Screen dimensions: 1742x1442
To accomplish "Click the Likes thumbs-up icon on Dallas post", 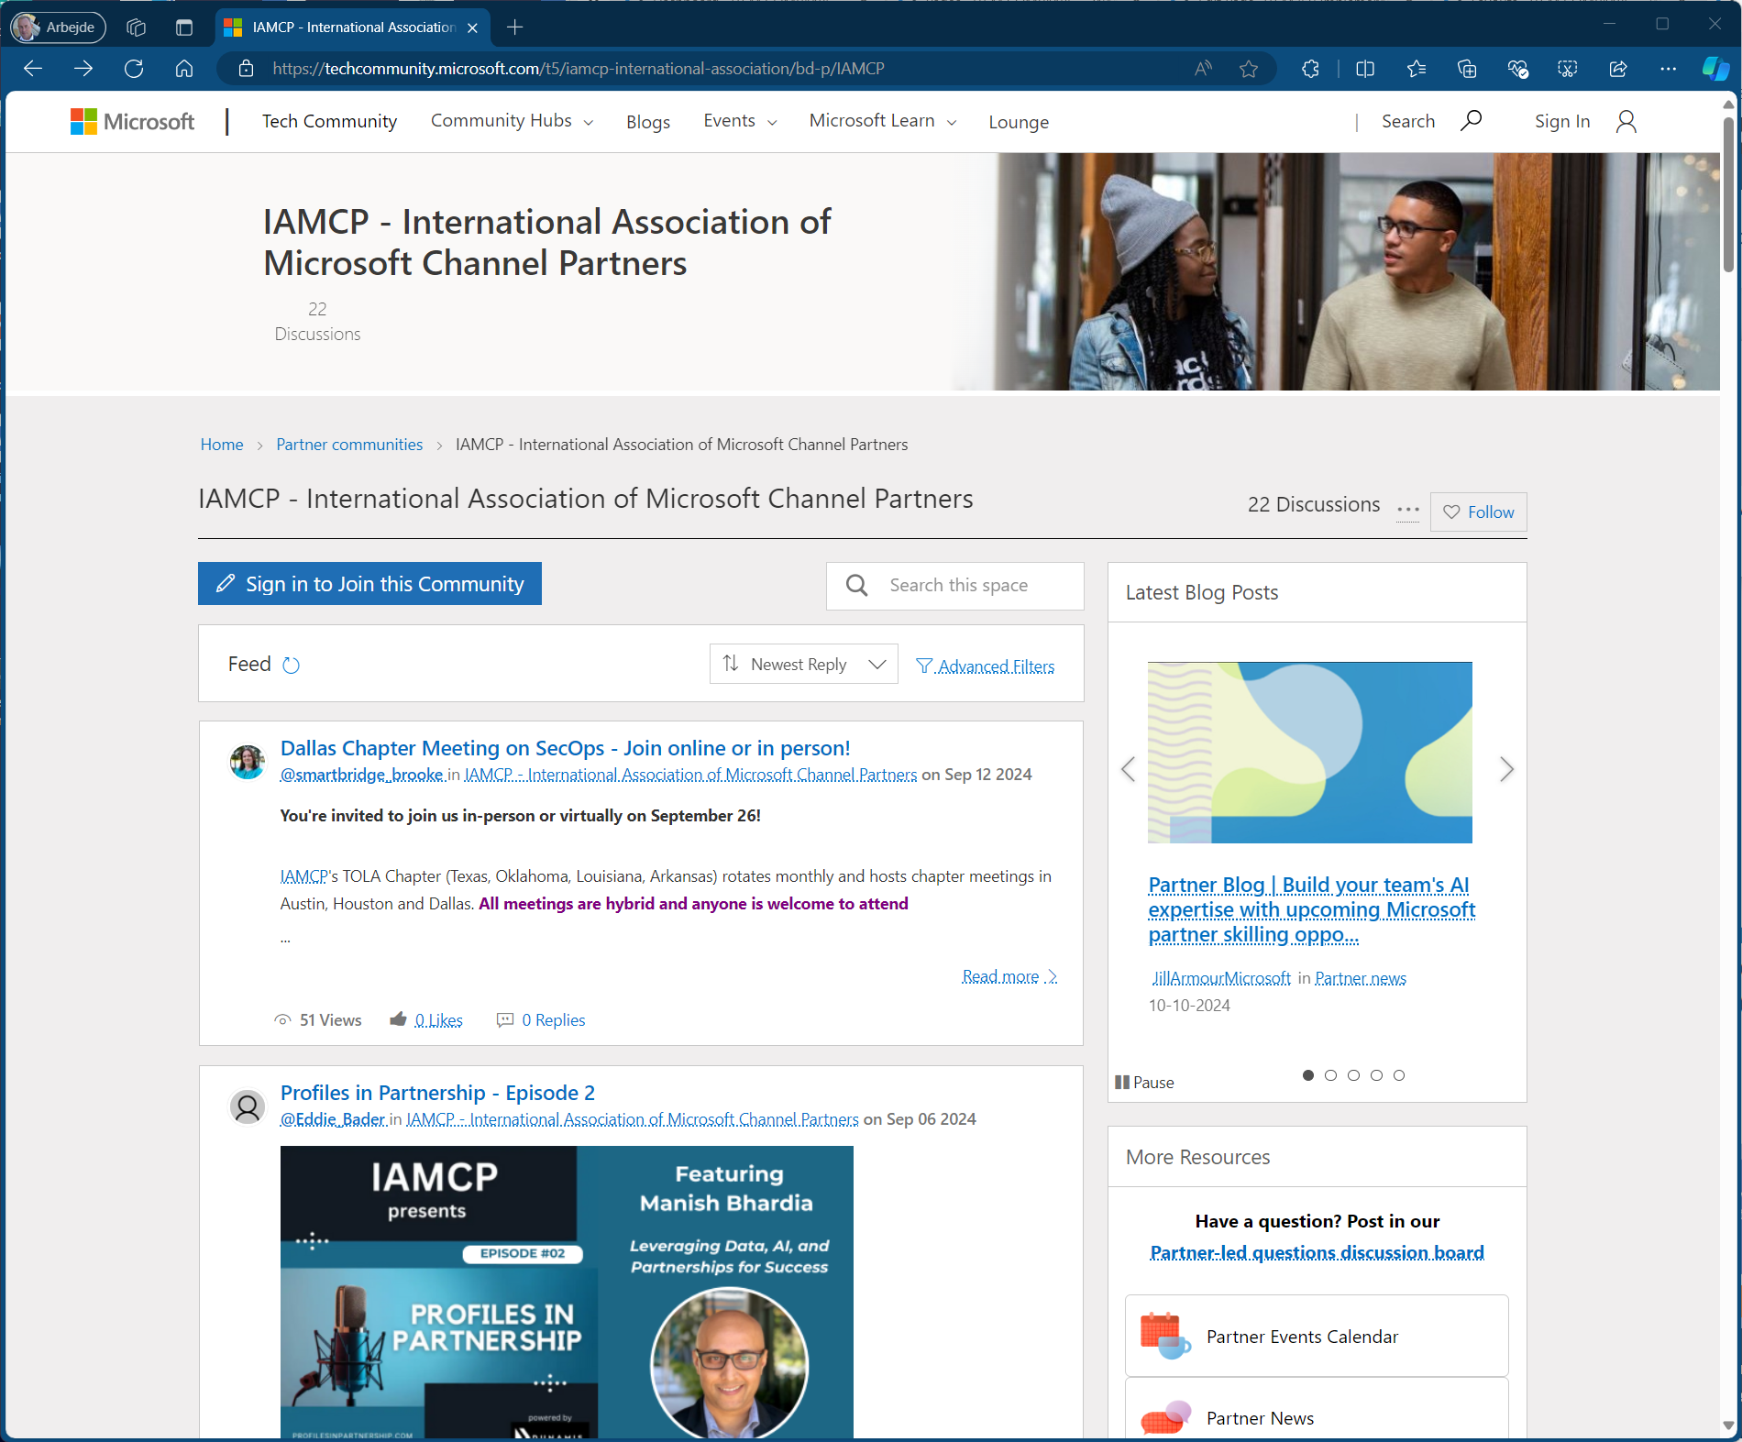I will coord(399,1019).
